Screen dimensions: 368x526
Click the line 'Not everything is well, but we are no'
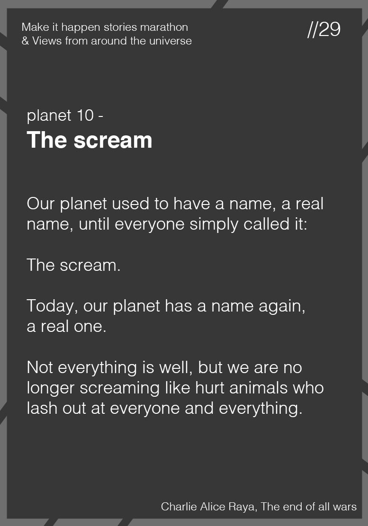164,367
